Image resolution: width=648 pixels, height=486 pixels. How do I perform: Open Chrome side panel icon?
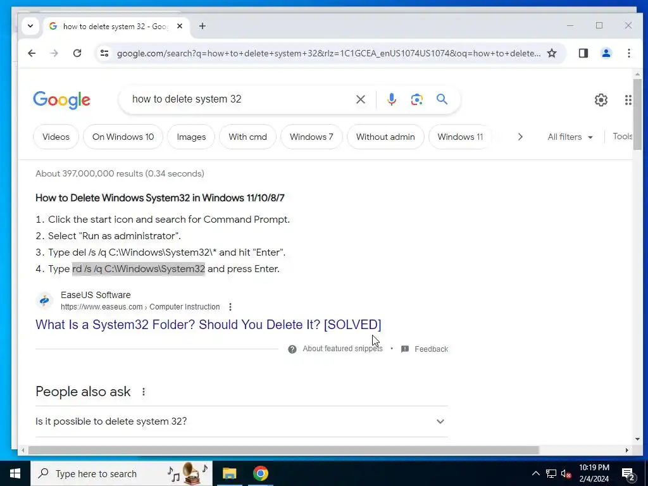(583, 53)
